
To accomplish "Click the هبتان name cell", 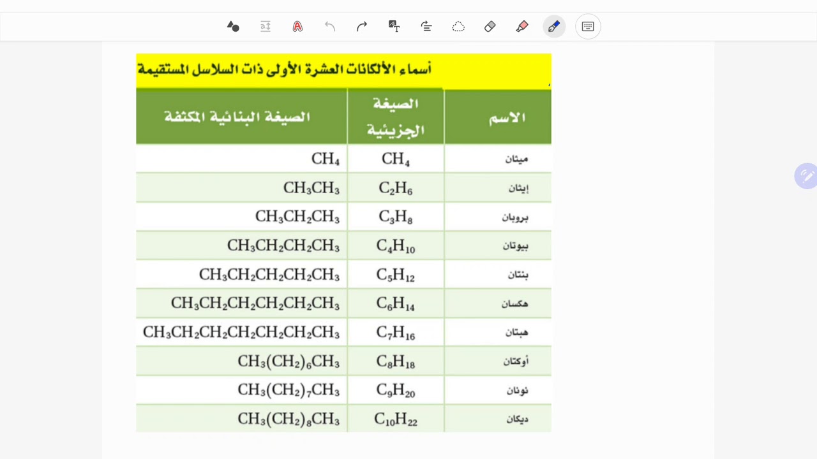I will 498,332.
